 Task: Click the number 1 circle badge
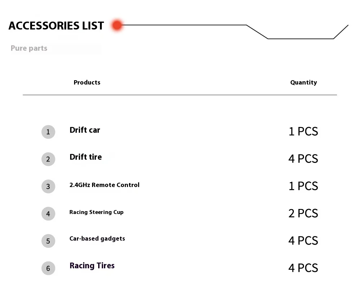click(x=48, y=132)
